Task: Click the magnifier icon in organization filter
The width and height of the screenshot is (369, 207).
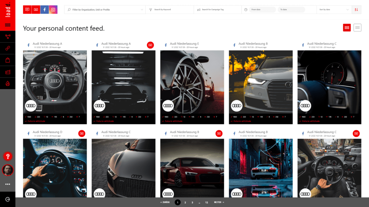Action: click(69, 10)
